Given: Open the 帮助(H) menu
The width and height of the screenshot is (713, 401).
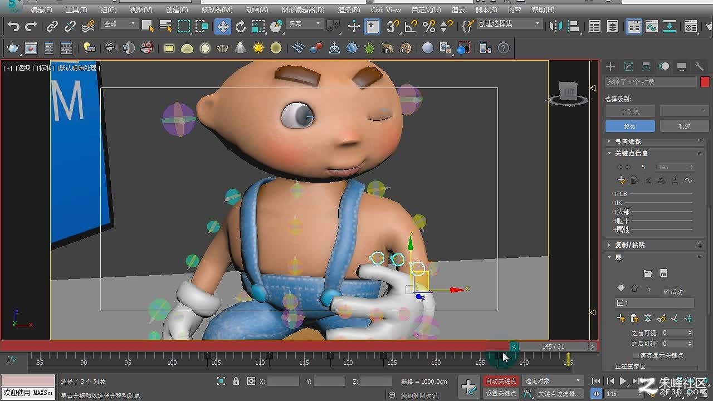Looking at the screenshot, I should pyautogui.click(x=543, y=10).
